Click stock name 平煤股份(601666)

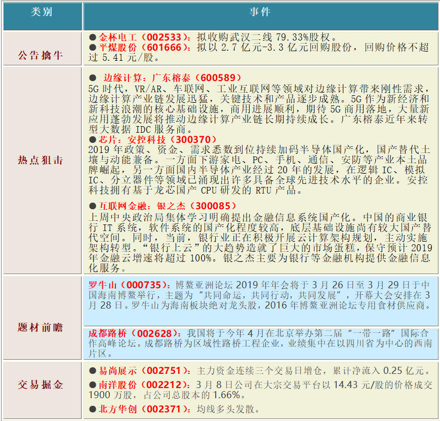[145, 48]
